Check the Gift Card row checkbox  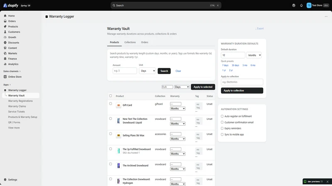pyautogui.click(x=110, y=104)
